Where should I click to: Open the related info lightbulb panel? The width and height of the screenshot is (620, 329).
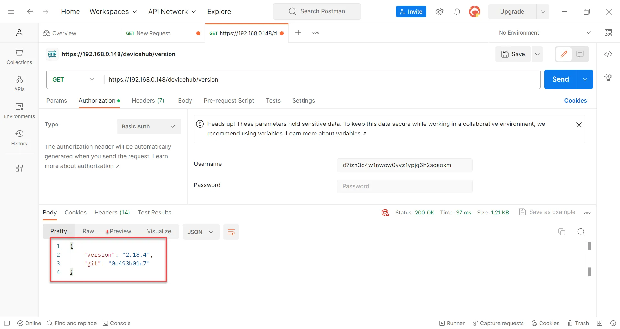point(608,77)
